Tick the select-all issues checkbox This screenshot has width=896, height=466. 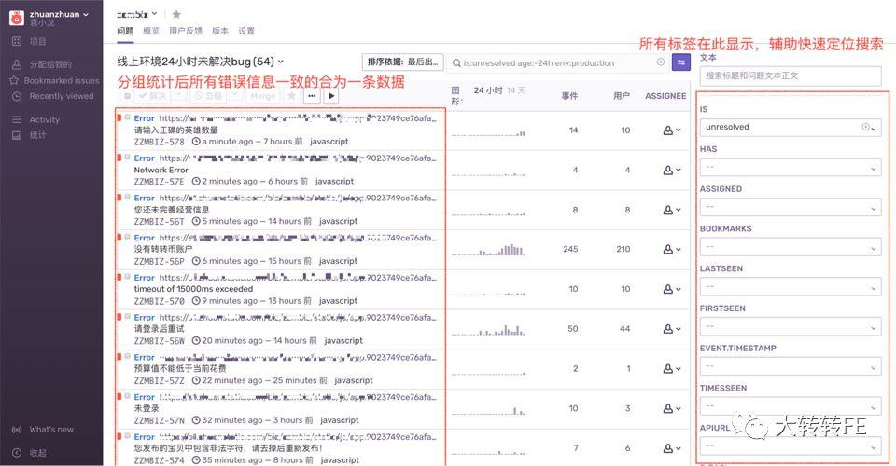(128, 96)
